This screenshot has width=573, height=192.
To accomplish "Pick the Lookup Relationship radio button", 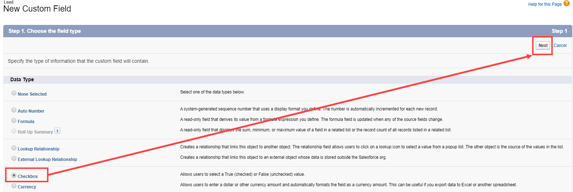I will [x=14, y=148].
